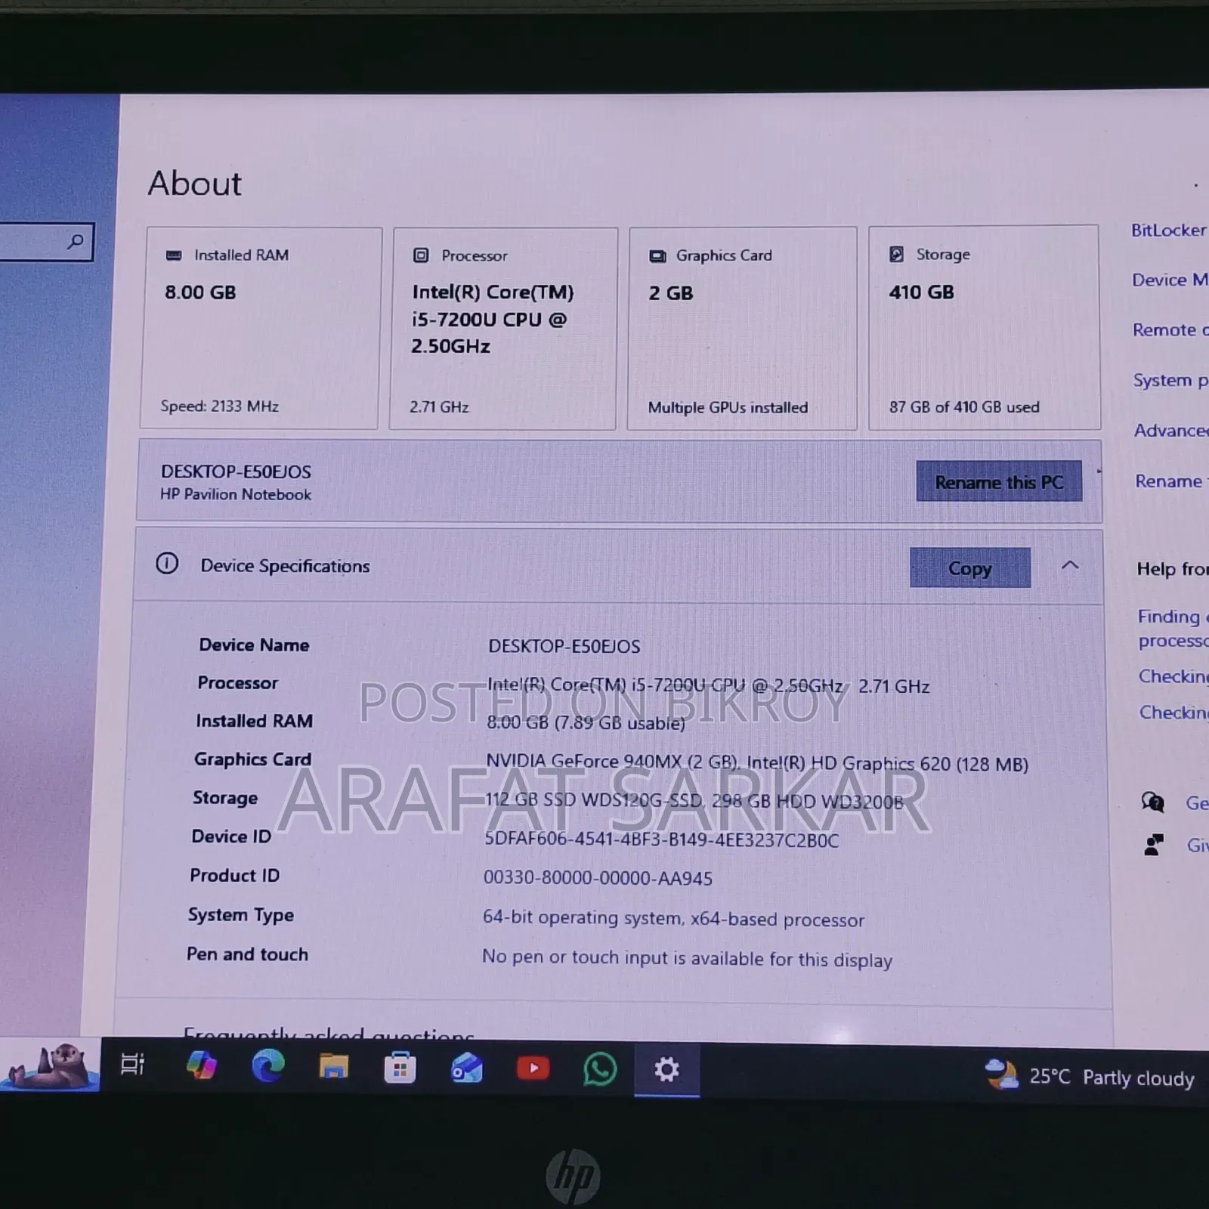Viewport: 1209px width, 1209px height.
Task: Open Task View from the taskbar
Action: click(x=132, y=1064)
